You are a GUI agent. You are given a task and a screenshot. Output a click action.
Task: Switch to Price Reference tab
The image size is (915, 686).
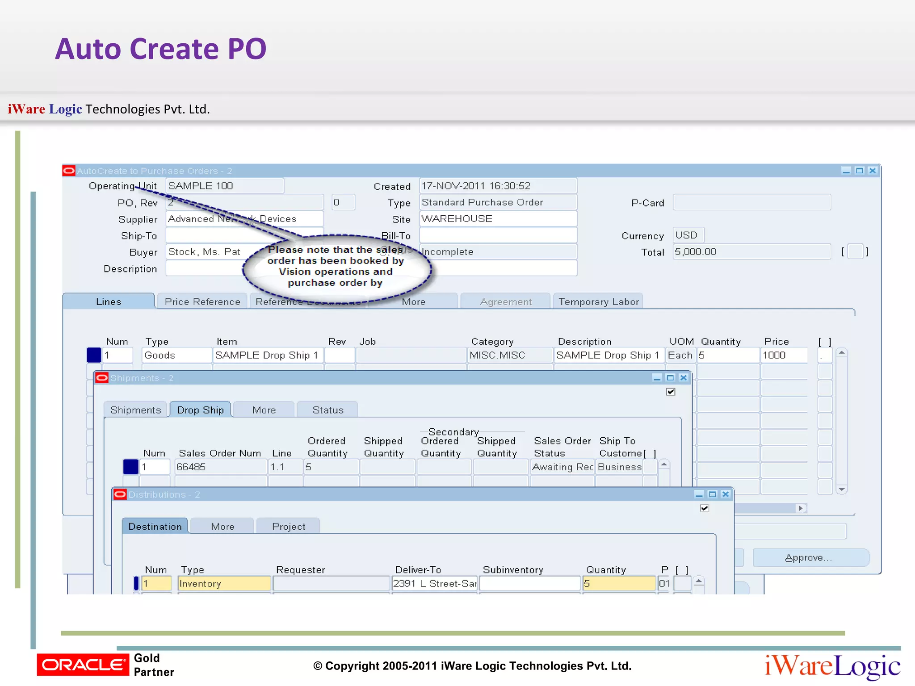(x=202, y=301)
